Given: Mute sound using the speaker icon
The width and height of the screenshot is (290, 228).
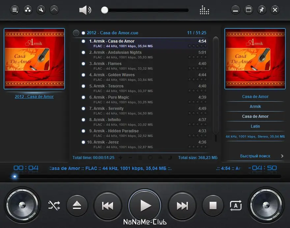Looking at the screenshot, I should (x=85, y=10).
